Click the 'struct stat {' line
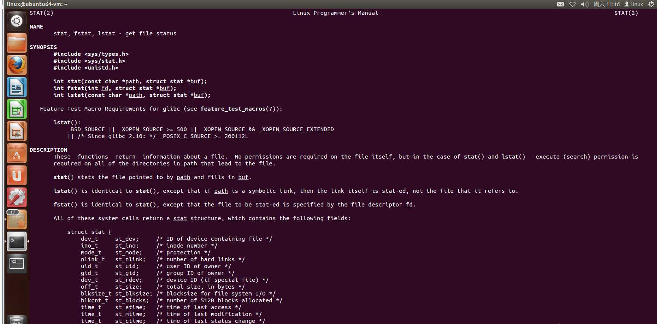657x324 pixels. point(89,232)
